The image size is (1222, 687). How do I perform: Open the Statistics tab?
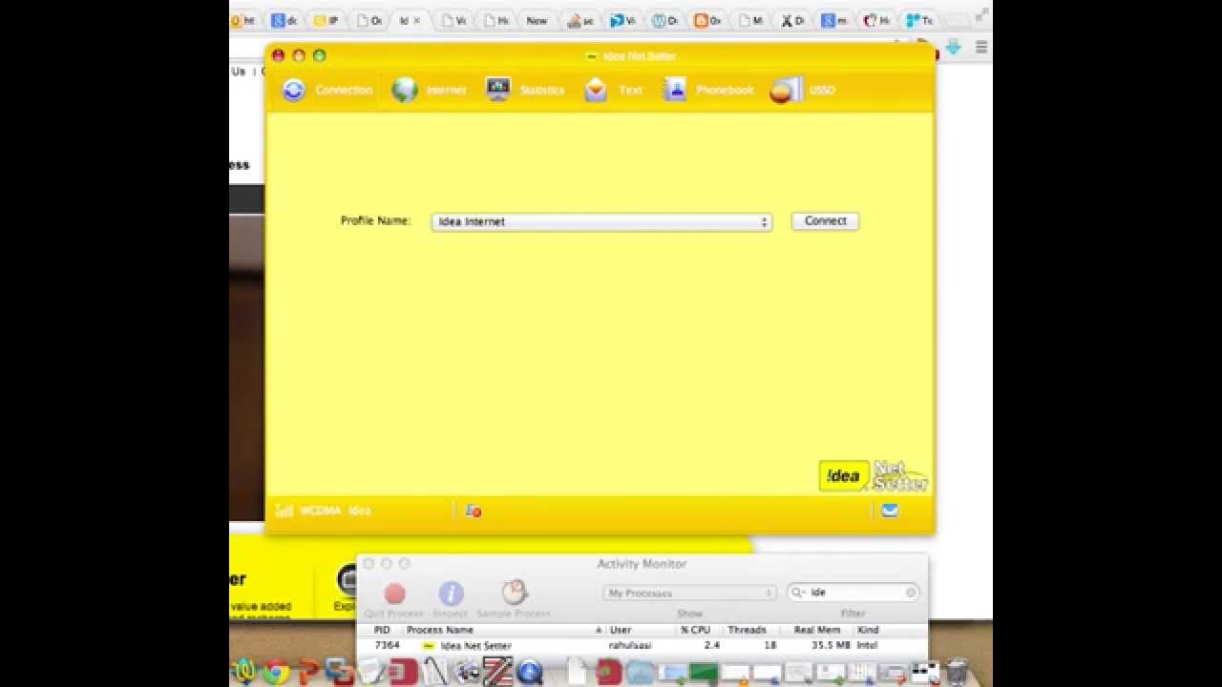coord(525,90)
